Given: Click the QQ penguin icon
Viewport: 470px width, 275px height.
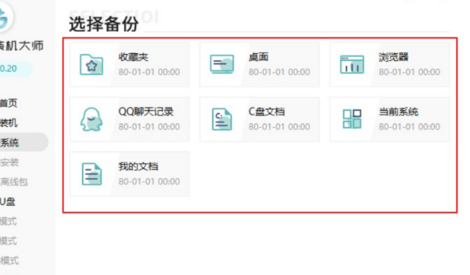Looking at the screenshot, I should pos(91,119).
